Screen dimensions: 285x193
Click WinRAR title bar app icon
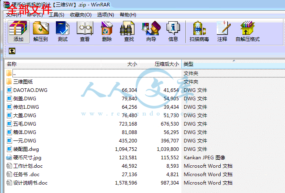tap(6, 4)
